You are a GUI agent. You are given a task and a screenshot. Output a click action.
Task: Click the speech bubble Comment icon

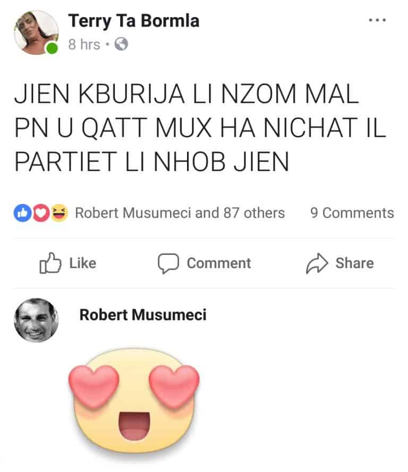[168, 263]
